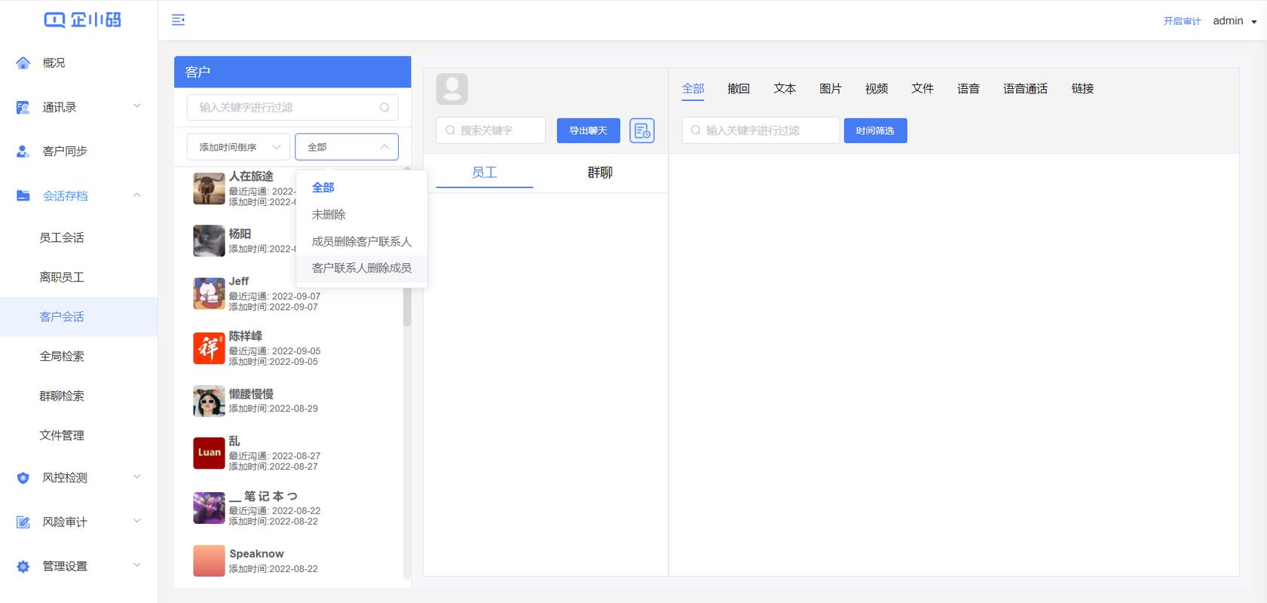Open 人在旅途 customer avatar
Viewport: 1267px width, 603px height.
[x=209, y=188]
